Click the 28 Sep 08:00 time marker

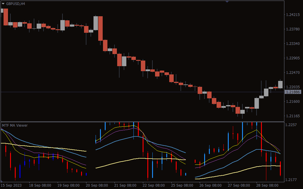point(267,185)
